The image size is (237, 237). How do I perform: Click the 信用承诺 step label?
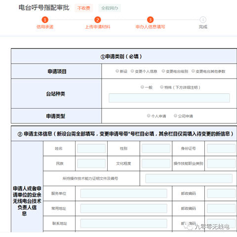pos(45,27)
